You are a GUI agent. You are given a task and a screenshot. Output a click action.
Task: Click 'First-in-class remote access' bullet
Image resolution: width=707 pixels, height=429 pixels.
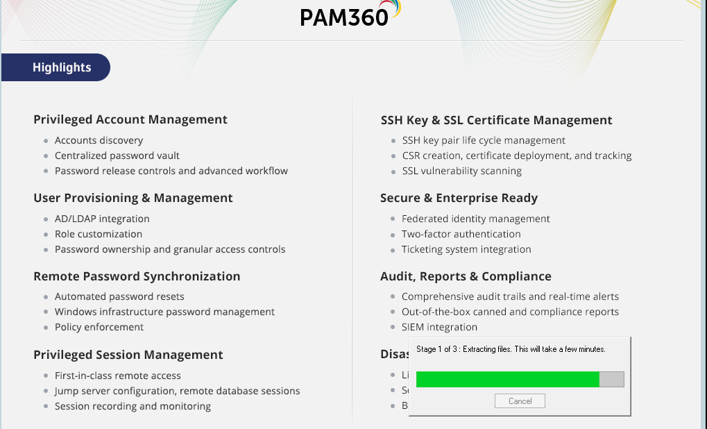click(x=118, y=376)
